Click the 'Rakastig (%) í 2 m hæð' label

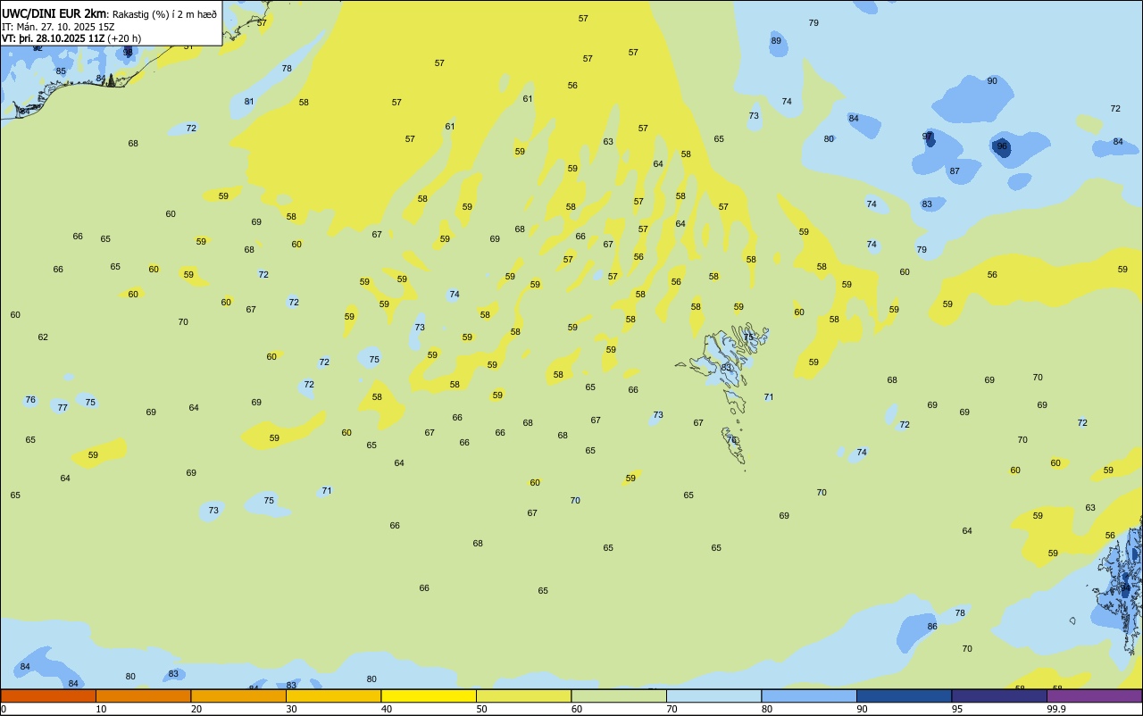(x=164, y=13)
